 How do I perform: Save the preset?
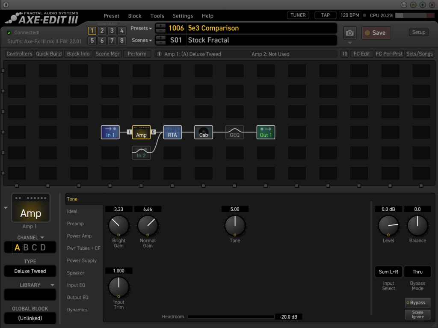376,33
